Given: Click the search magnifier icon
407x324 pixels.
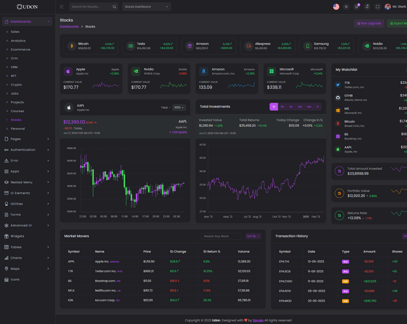Looking at the screenshot, I should click(x=114, y=7).
